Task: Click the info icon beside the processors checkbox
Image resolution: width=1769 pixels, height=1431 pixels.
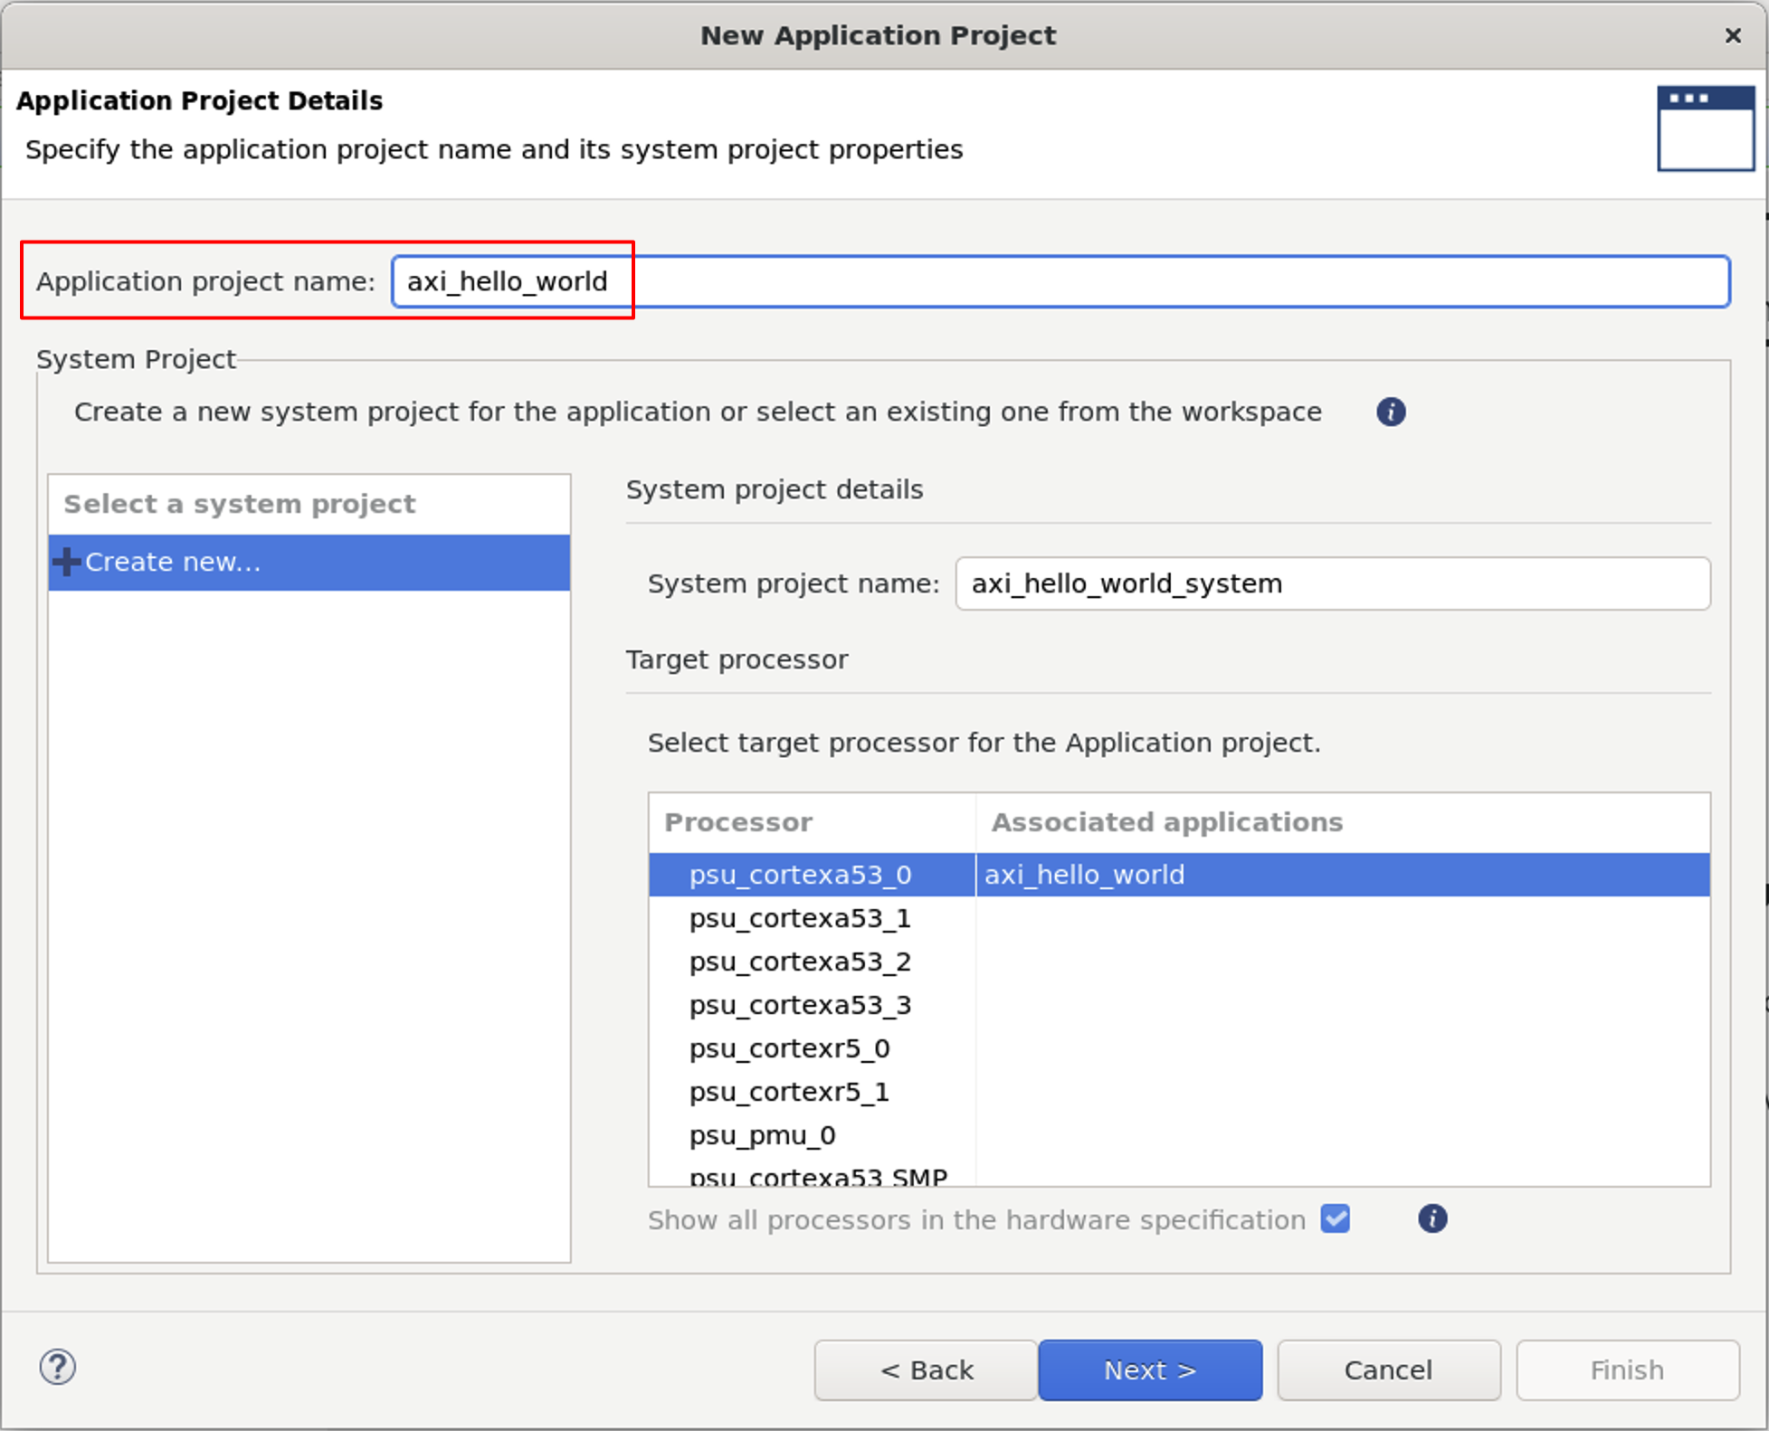Action: 1432,1219
